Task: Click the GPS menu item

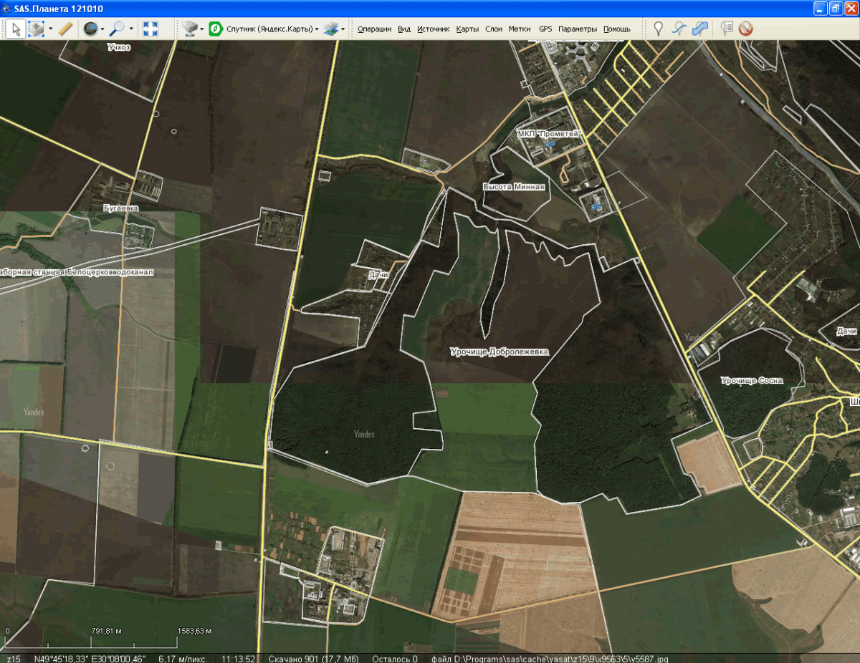Action: (x=545, y=29)
